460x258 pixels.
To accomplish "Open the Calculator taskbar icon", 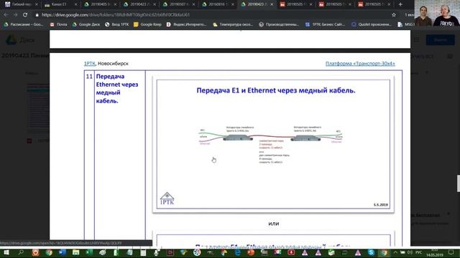I will [x=143, y=252].
